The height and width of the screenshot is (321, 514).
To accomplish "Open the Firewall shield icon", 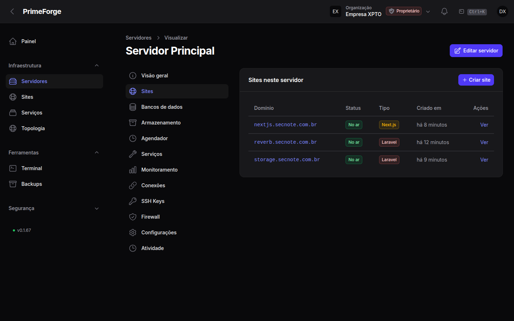I will 133,217.
